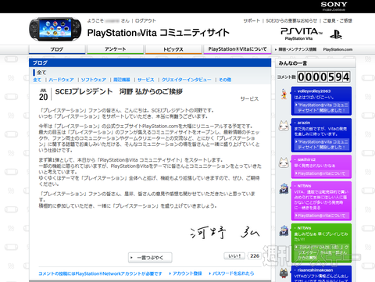
Task: Open sakihiro2's cat avatar icon
Action: click(284, 162)
